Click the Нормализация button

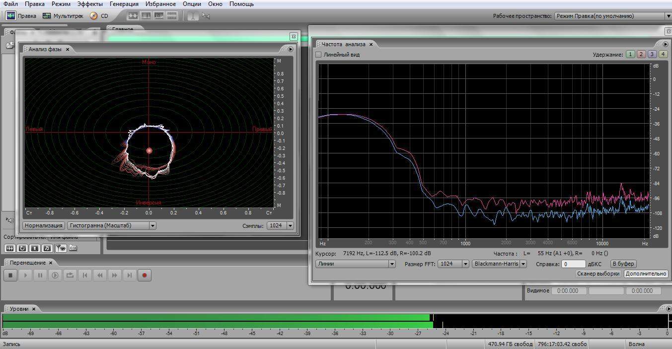pyautogui.click(x=44, y=225)
